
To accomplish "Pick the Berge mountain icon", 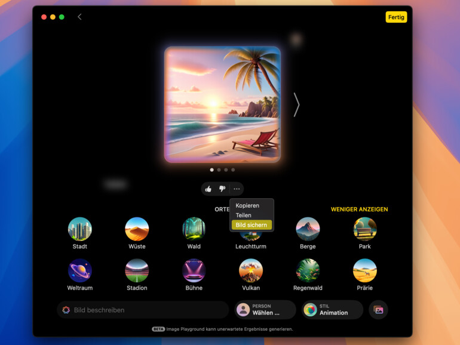I will pyautogui.click(x=308, y=229).
